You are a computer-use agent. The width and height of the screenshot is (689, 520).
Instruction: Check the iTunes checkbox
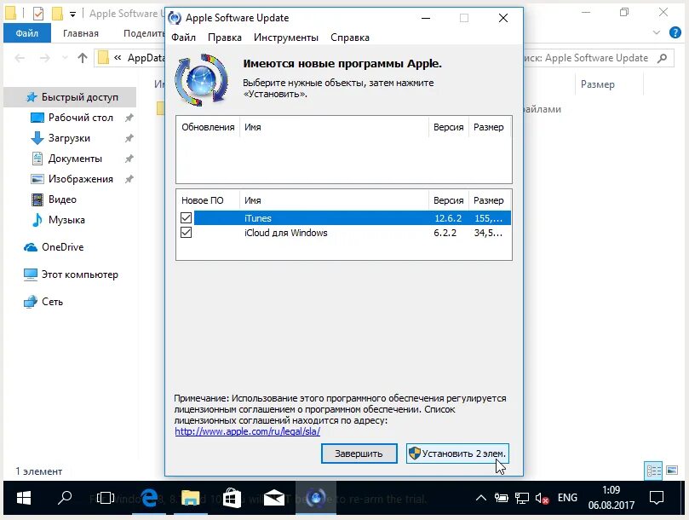(x=186, y=217)
